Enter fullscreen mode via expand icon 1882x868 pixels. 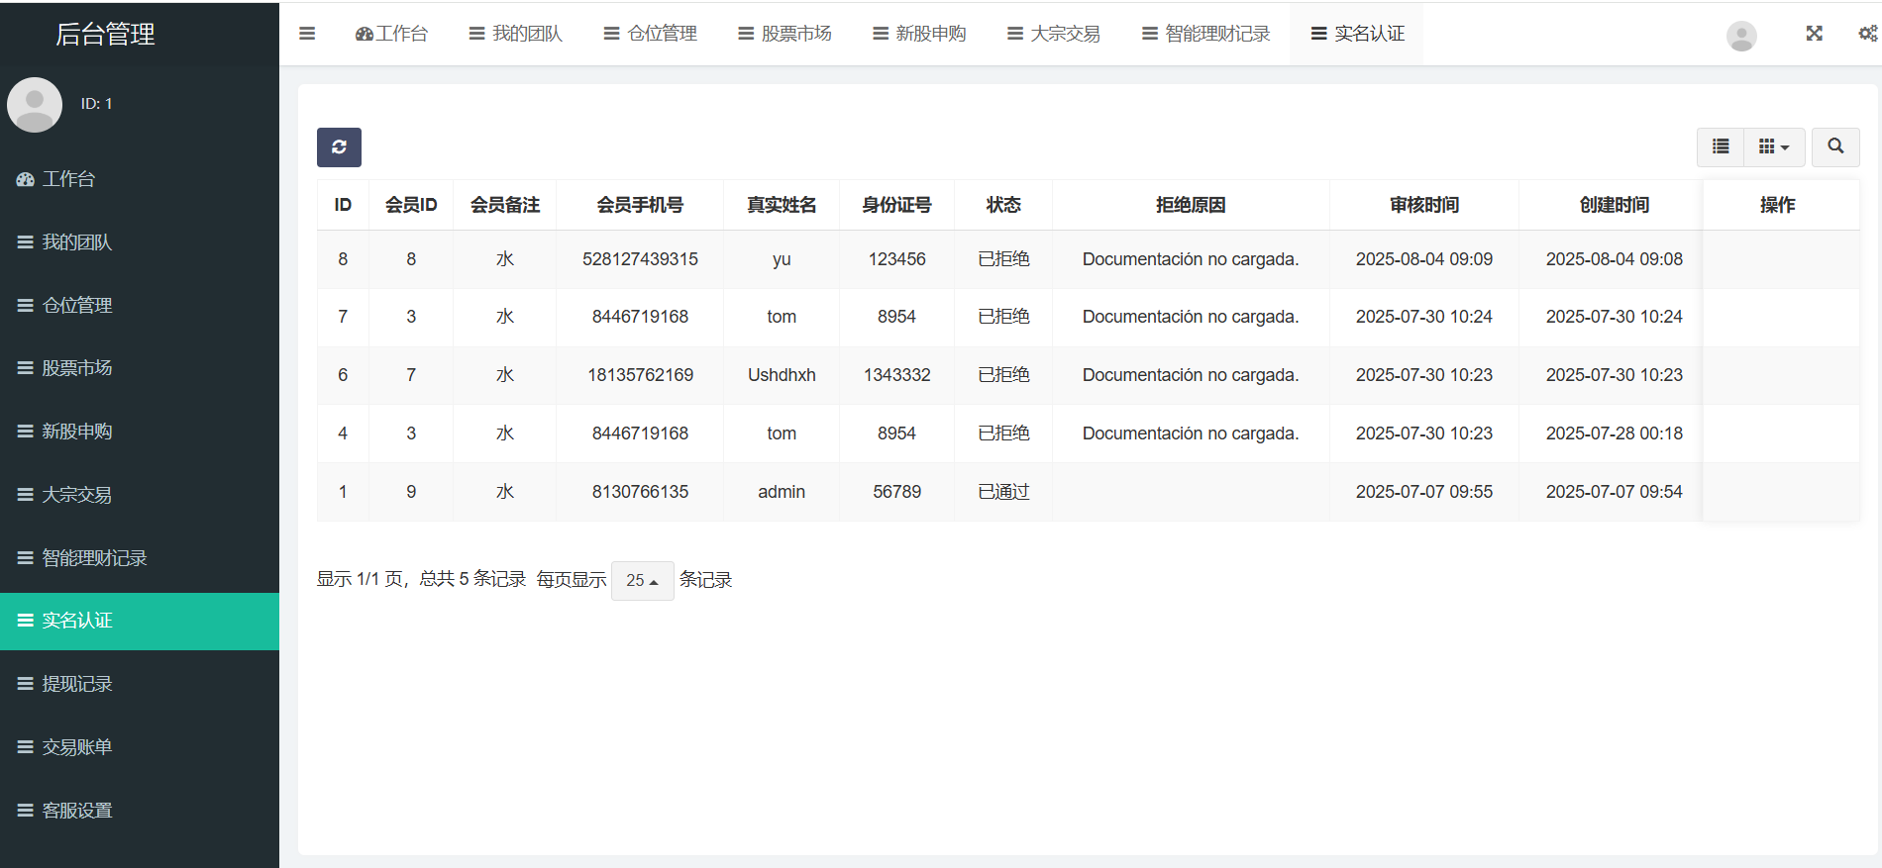tap(1814, 34)
